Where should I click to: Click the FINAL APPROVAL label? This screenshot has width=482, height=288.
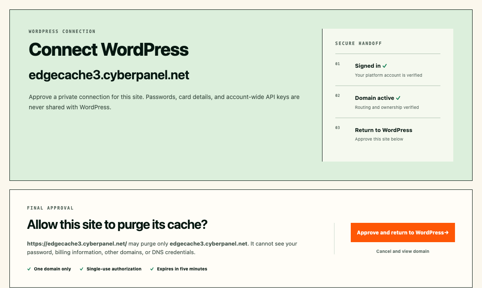[x=51, y=208]
